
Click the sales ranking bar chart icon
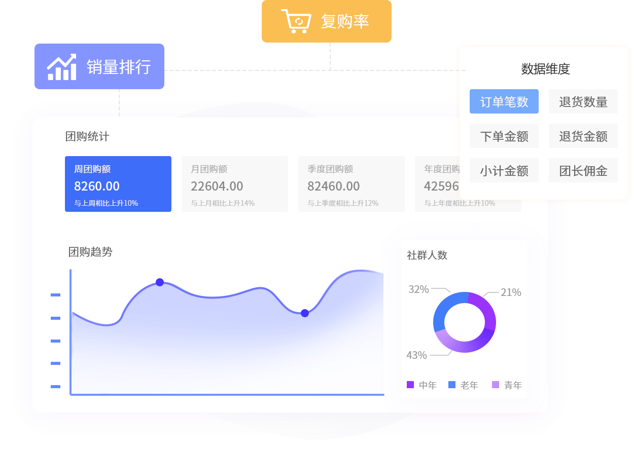(61, 67)
